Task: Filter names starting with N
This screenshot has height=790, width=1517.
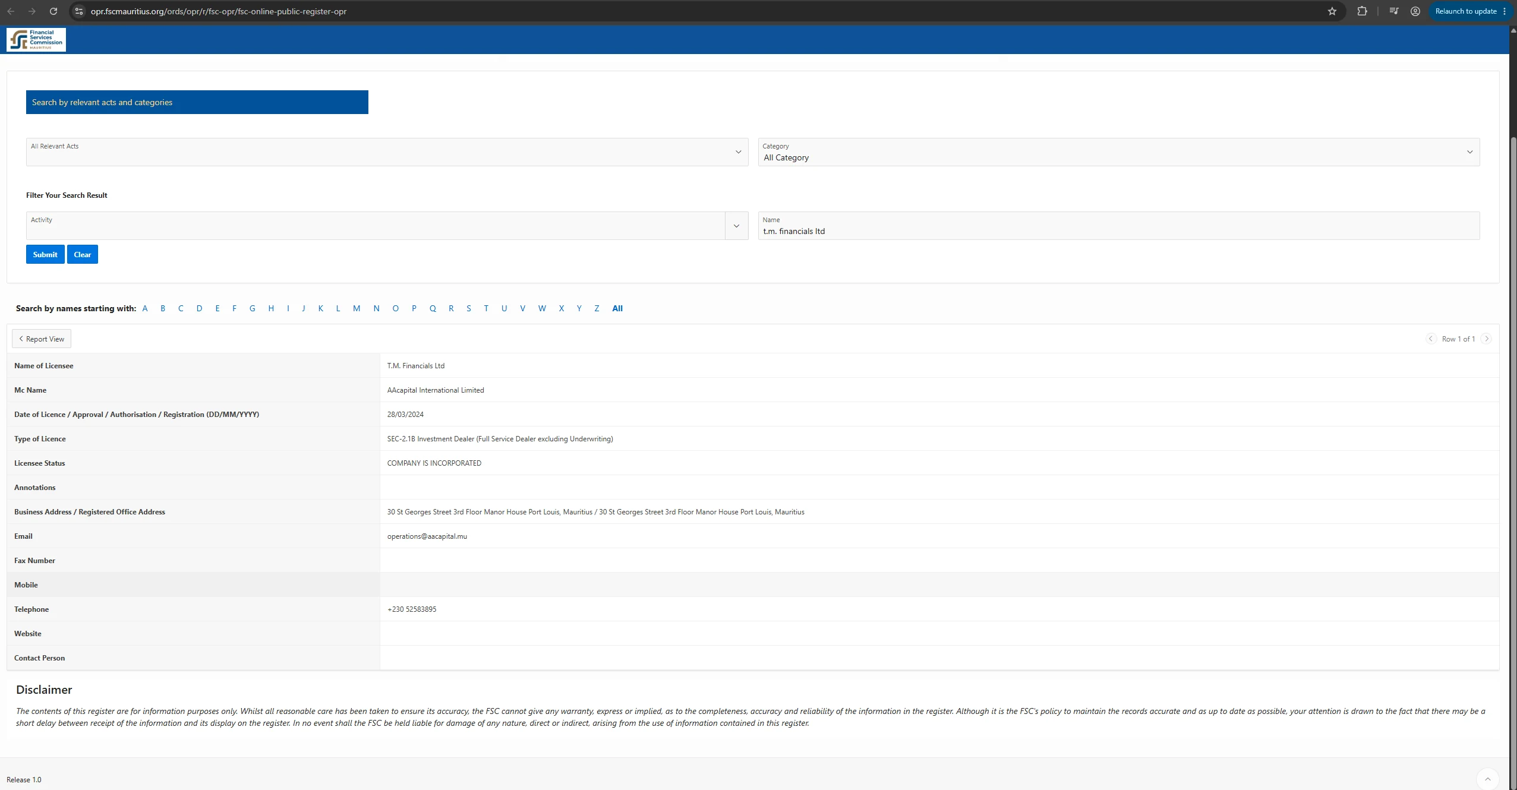Action: [x=376, y=308]
